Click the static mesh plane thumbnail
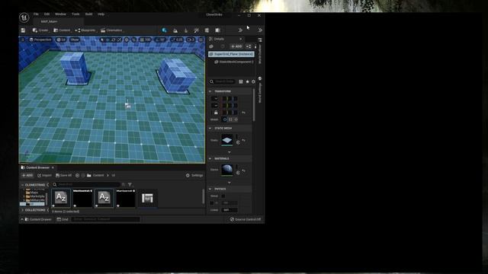 click(227, 140)
